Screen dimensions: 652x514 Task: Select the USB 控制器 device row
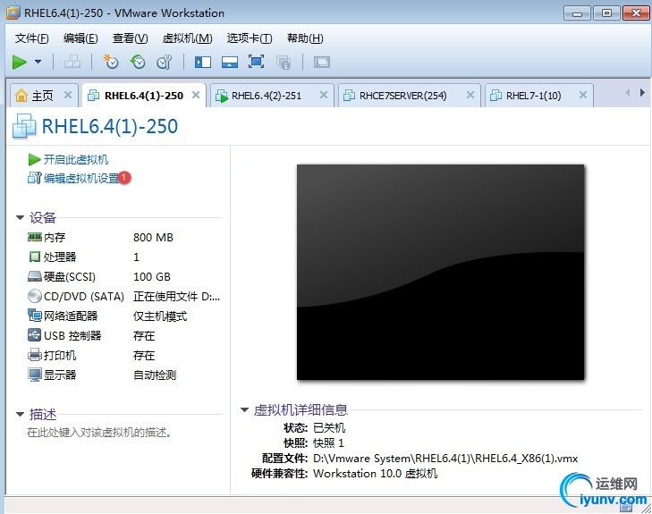pos(124,336)
